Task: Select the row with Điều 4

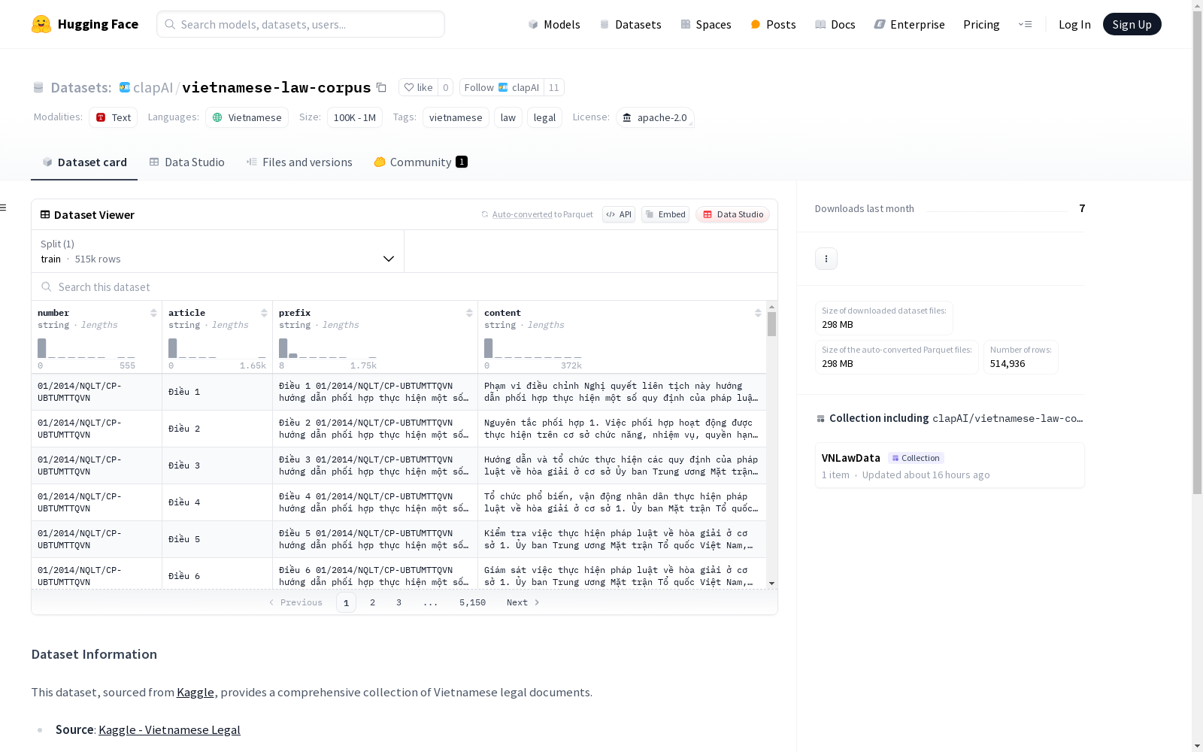Action: 398,502
